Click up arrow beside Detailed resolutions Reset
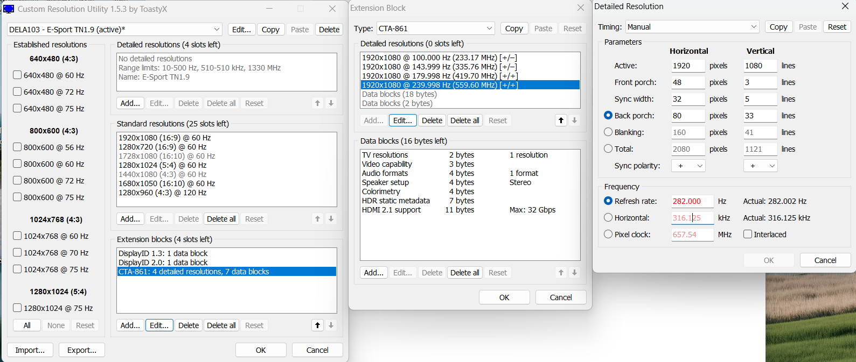The width and height of the screenshot is (856, 362). (x=317, y=103)
